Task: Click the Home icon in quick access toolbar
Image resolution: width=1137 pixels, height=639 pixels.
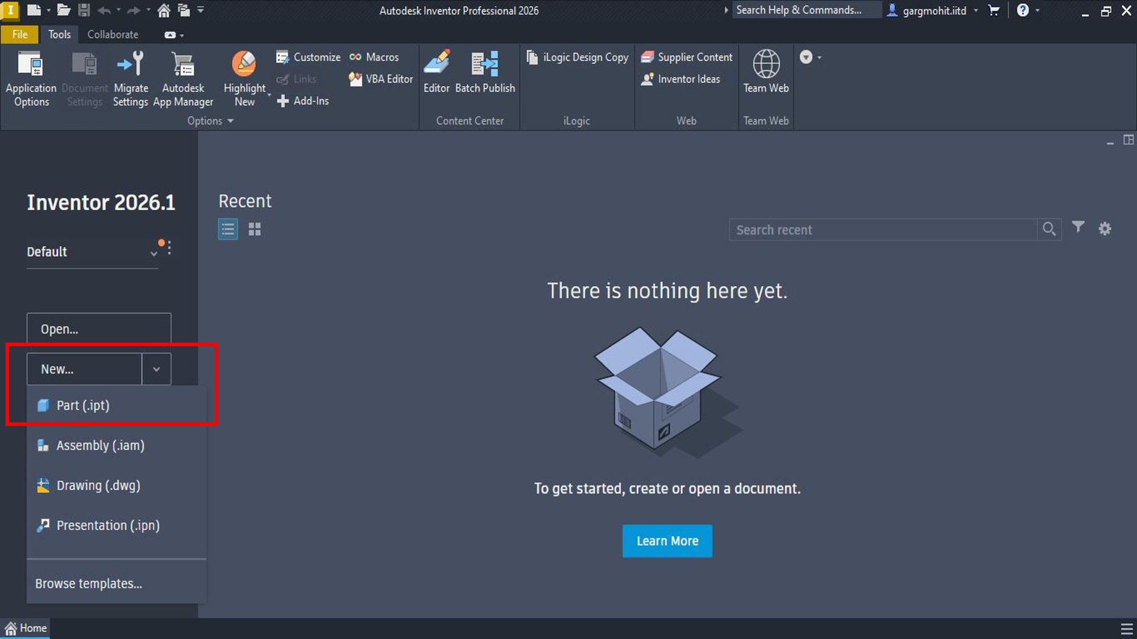Action: pyautogui.click(x=164, y=10)
